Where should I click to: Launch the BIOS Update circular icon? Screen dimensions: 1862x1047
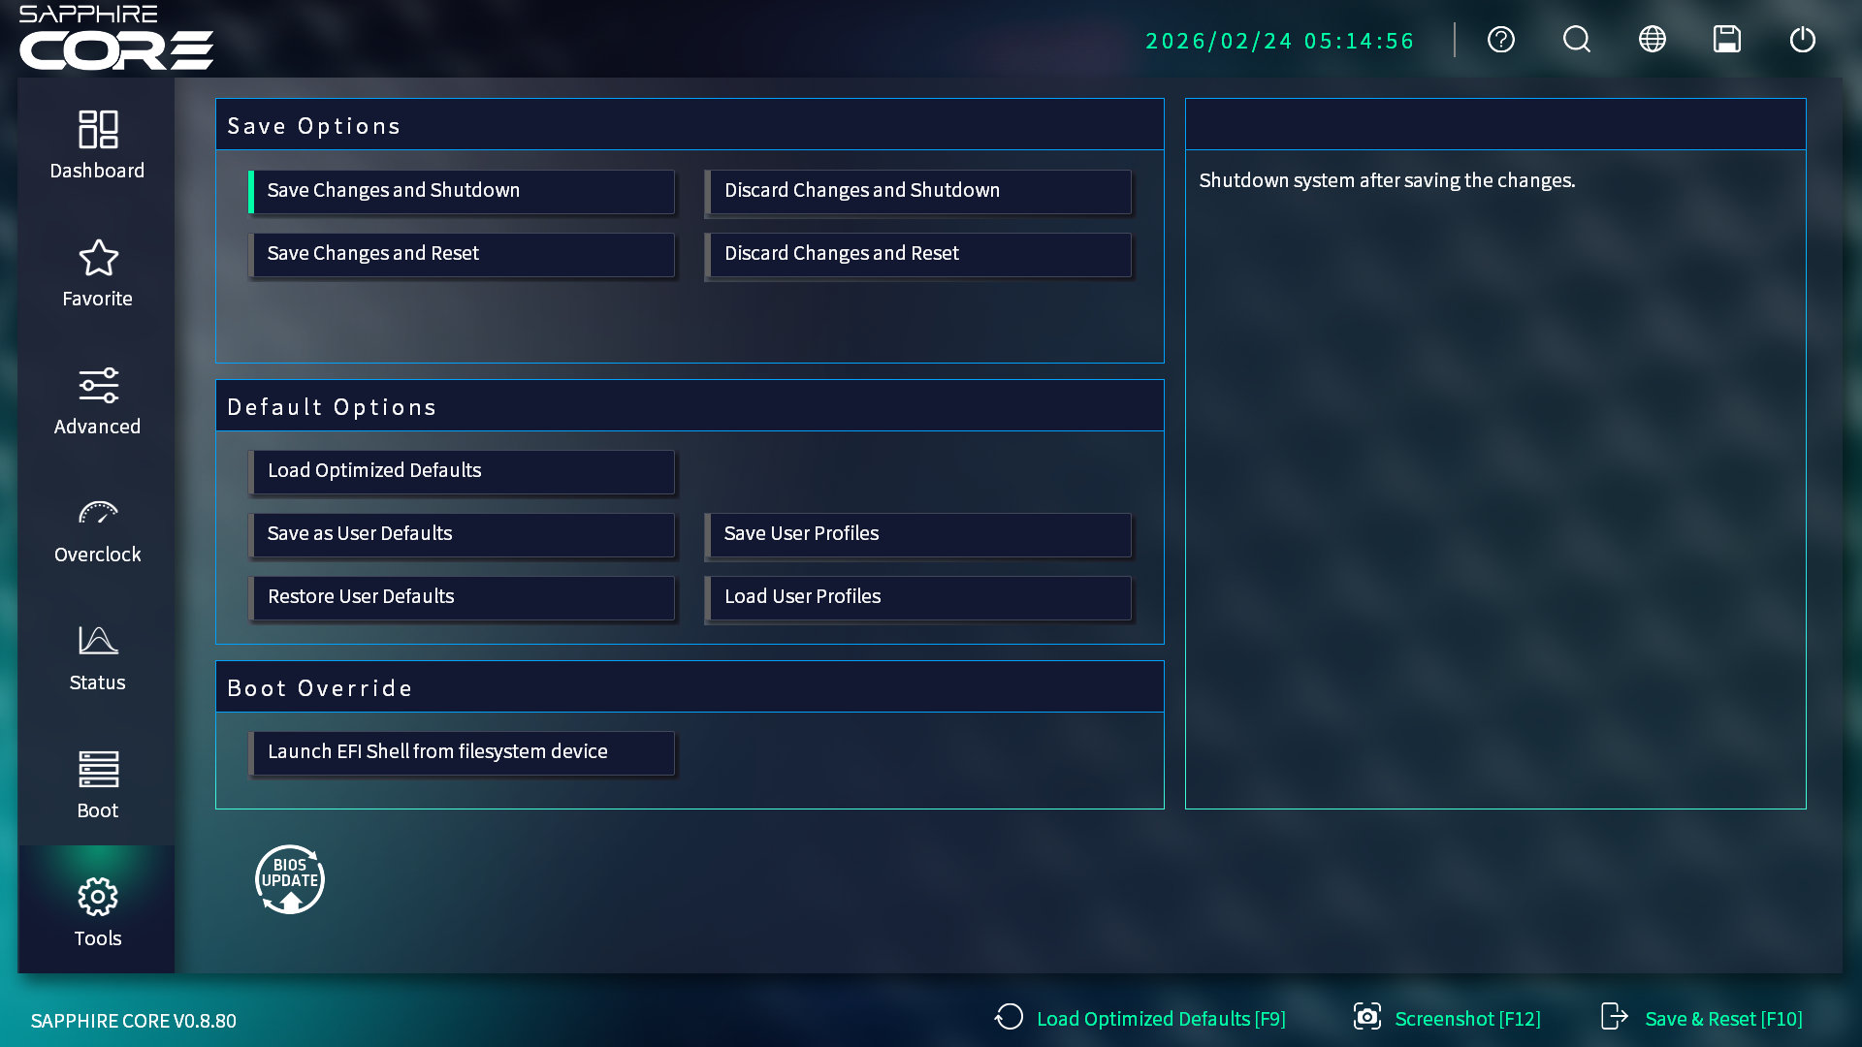[289, 879]
